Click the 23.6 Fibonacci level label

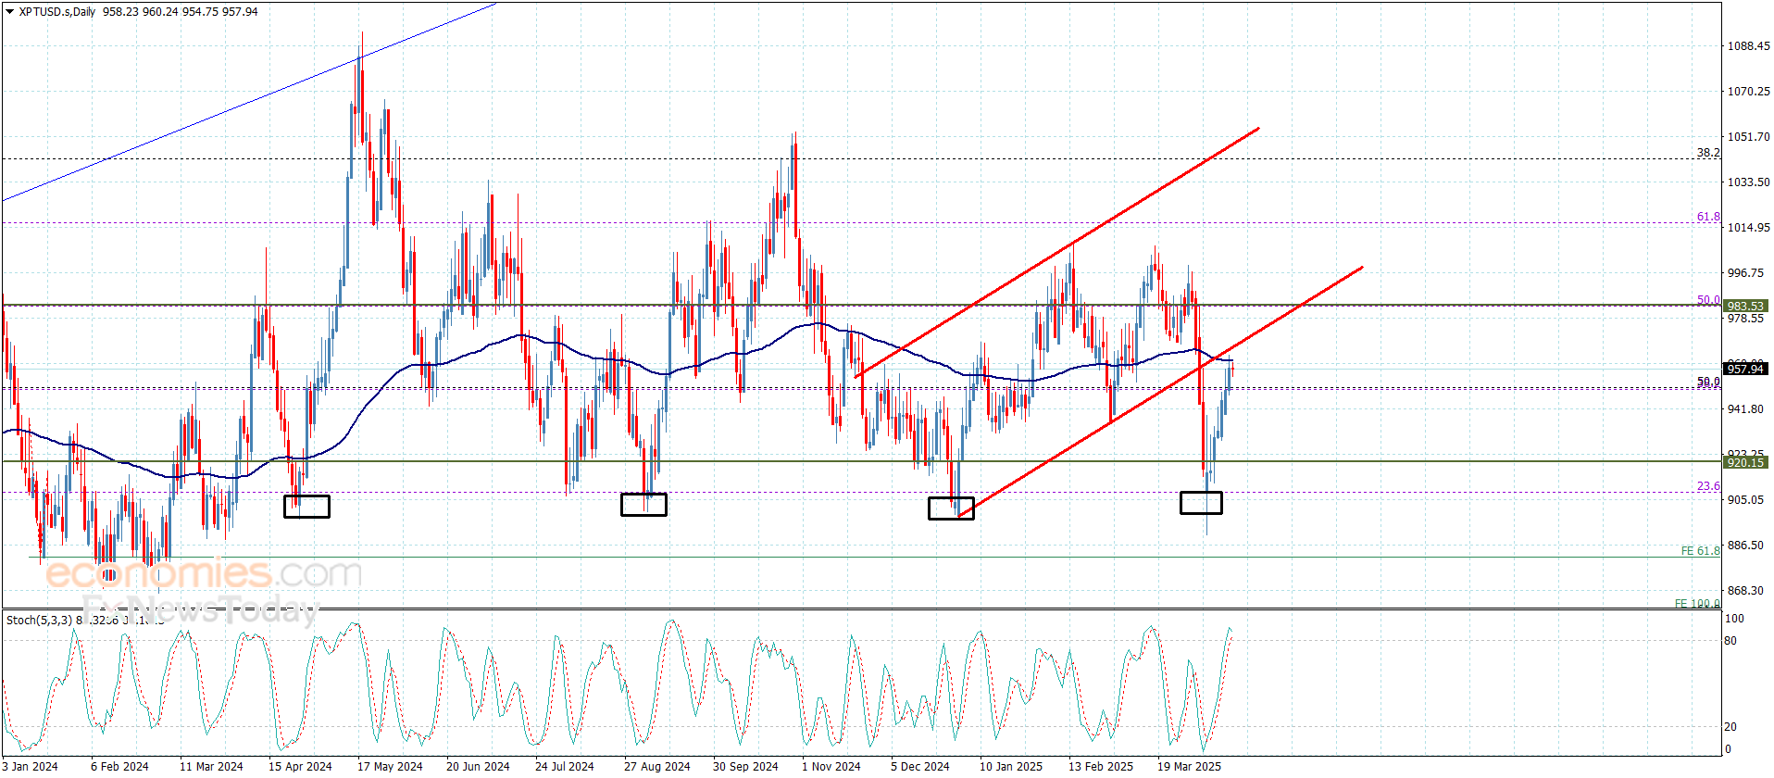click(x=1708, y=486)
